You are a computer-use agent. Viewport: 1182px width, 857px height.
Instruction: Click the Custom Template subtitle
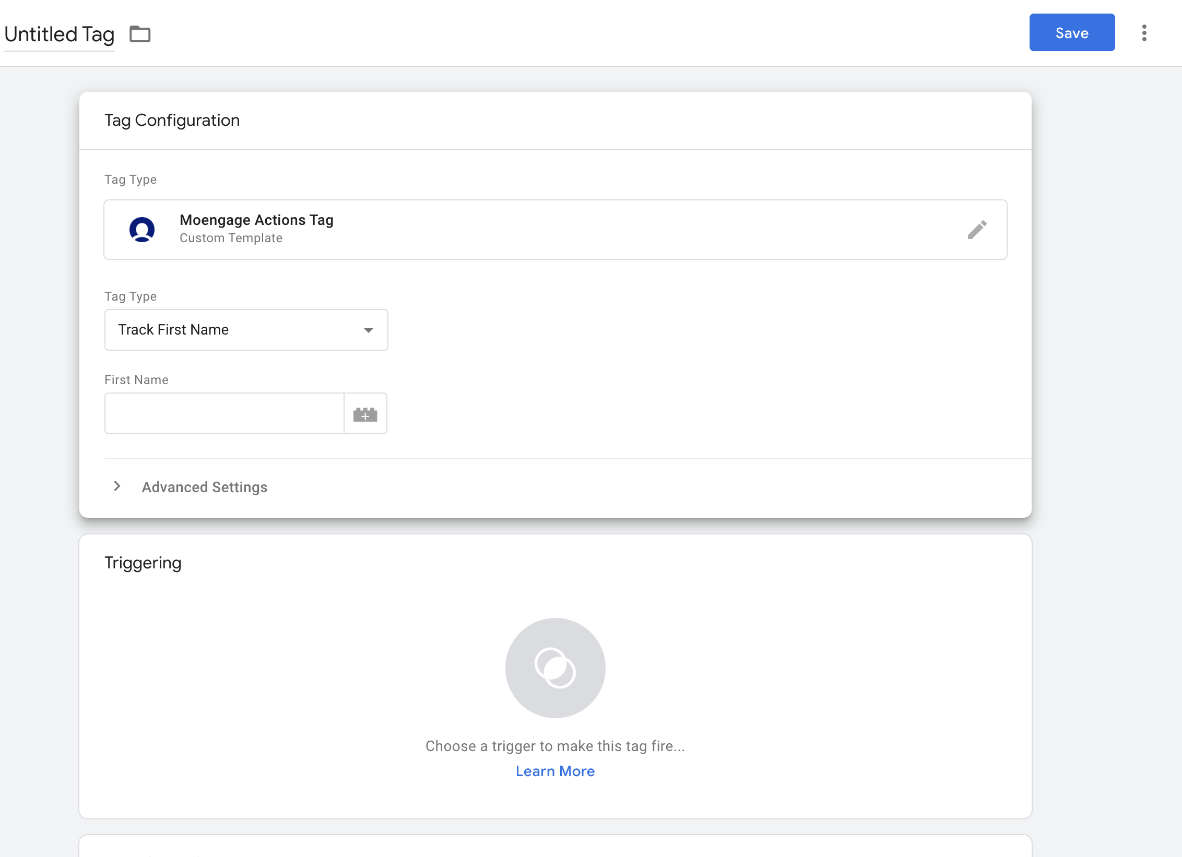231,239
